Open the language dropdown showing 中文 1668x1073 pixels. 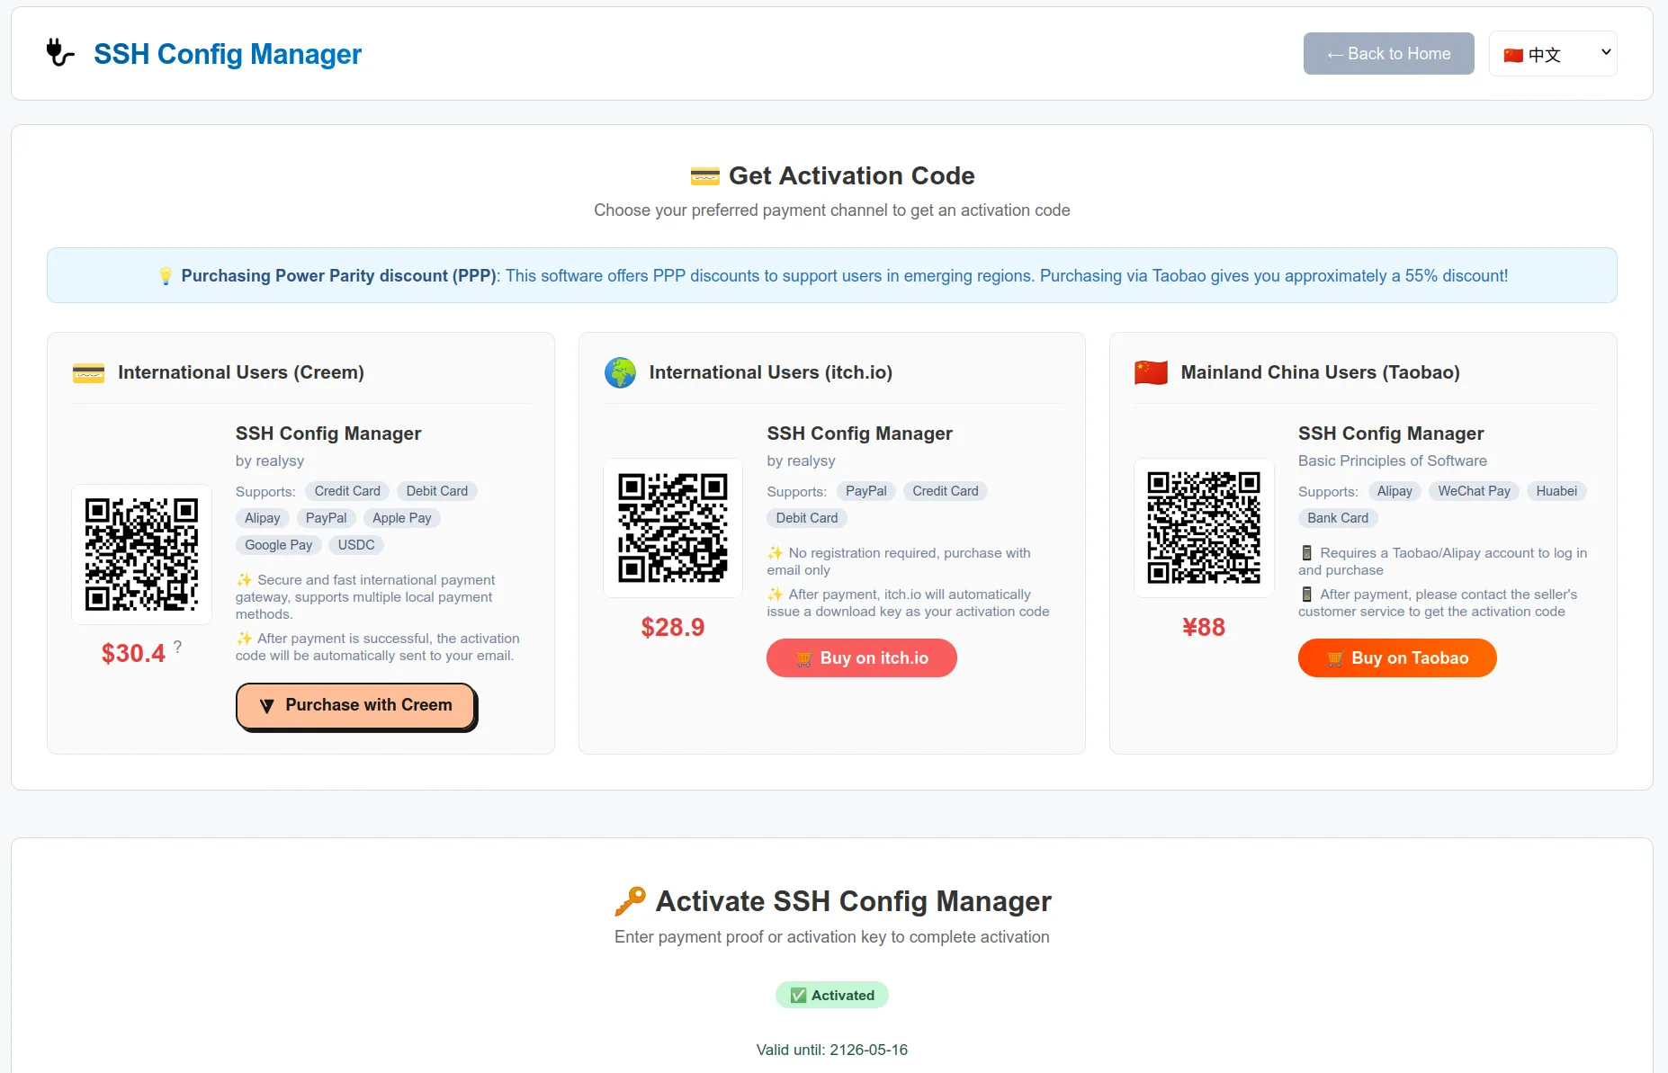[1553, 54]
